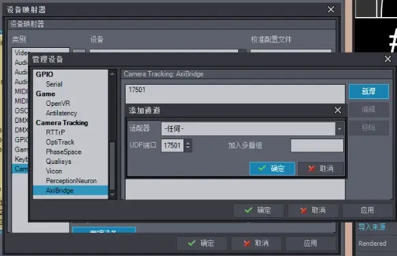Viewport: 397px width, 256px height.
Task: Click the UDP端口 field showing 17501
Action: point(173,145)
